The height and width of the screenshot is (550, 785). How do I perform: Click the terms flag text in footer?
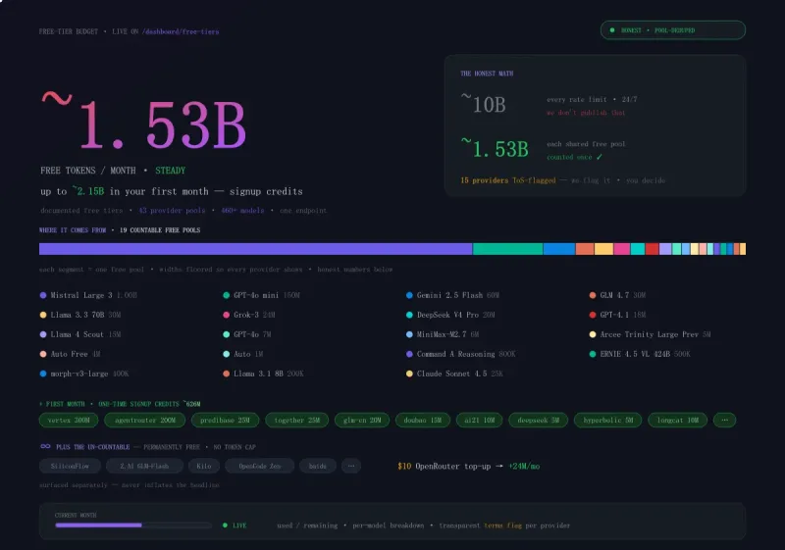[502, 525]
